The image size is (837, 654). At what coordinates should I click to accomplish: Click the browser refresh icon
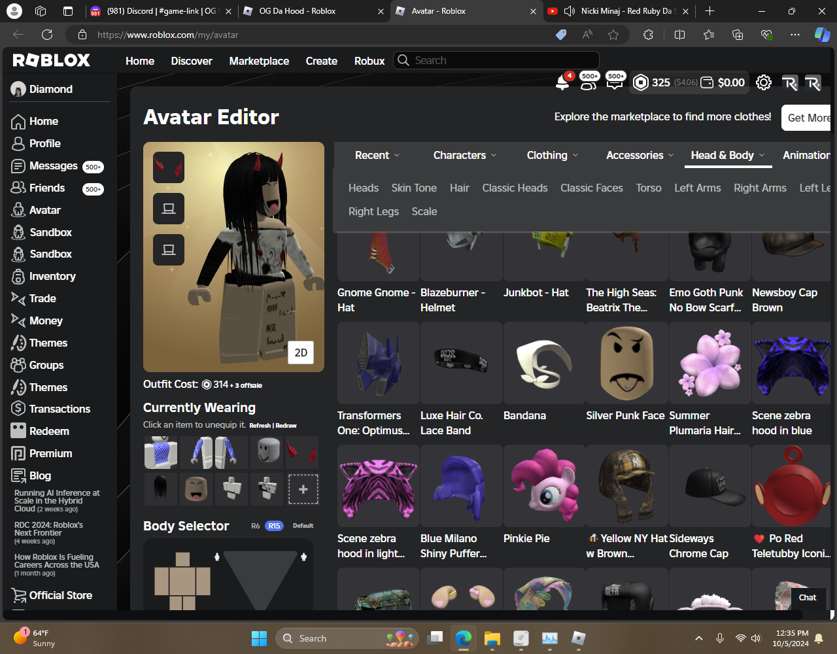click(x=47, y=35)
